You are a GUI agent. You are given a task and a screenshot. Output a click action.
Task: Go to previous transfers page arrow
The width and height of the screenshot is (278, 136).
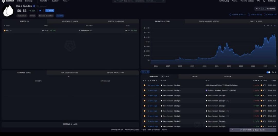click(x=160, y=77)
